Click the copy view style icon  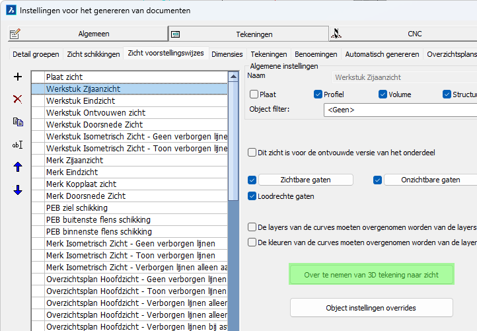[x=18, y=122]
